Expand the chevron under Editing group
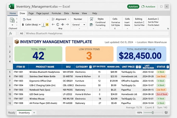Image resolution: width=177 pixels, height=118 pixels. coord(140,29)
